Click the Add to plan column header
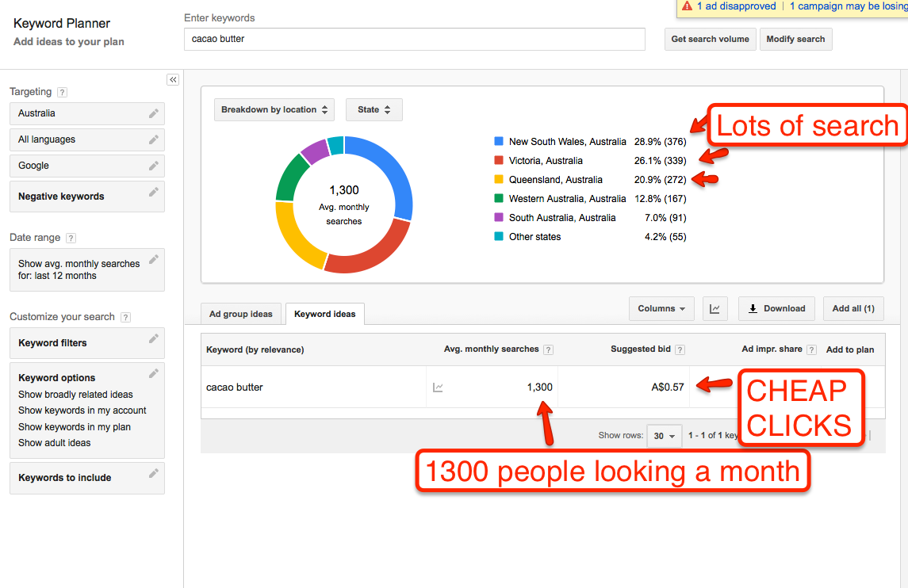Viewport: 908px width, 588px height. click(850, 349)
